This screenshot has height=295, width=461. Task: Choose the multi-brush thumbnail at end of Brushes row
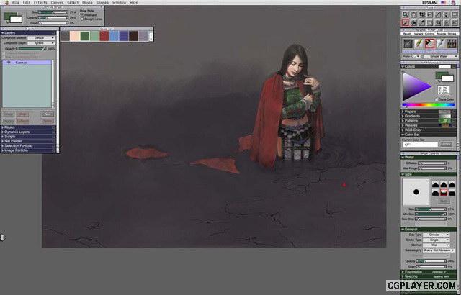pos(452,44)
